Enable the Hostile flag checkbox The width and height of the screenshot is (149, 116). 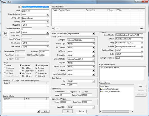4,65
